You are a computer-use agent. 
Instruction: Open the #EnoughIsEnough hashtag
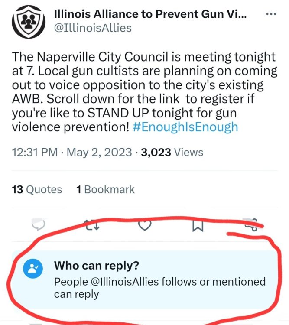tap(185, 127)
